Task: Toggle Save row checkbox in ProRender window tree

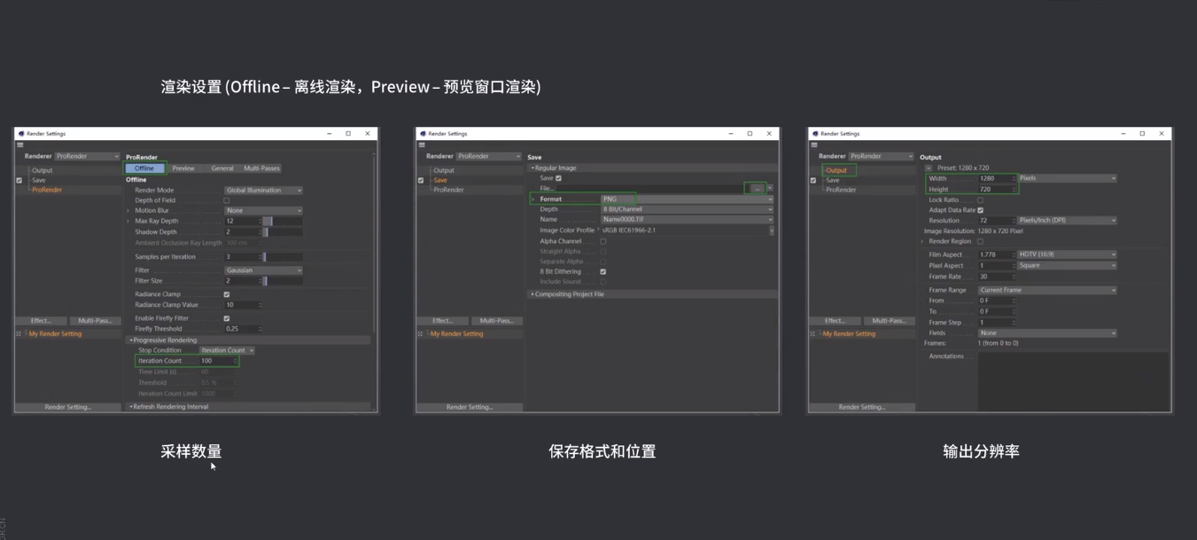Action: 19,180
